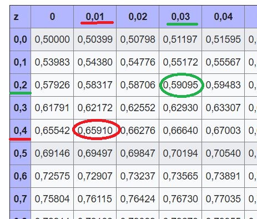Select cell value 0,66640
257x219 pixels.
180,131
